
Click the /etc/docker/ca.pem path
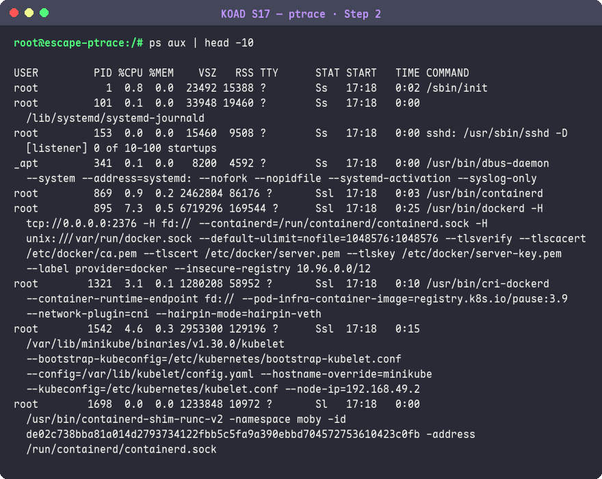click(x=81, y=254)
